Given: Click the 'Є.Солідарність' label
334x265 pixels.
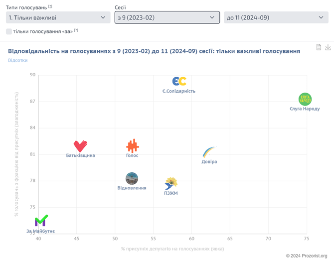Looking at the screenshot, I should 179,91.
